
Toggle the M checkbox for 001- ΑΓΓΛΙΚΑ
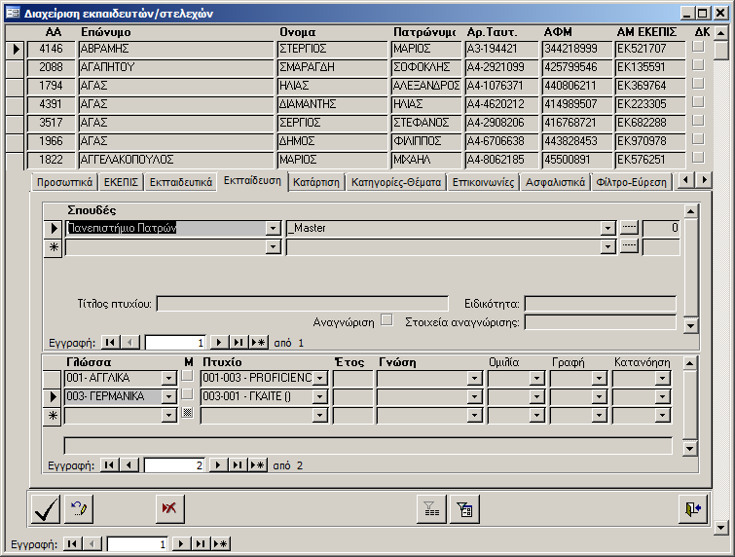point(187,378)
